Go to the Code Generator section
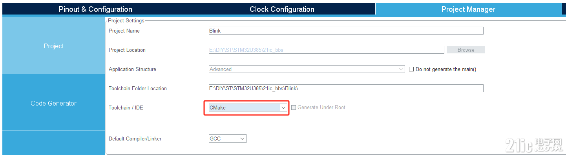The image size is (566, 155). coord(53,103)
